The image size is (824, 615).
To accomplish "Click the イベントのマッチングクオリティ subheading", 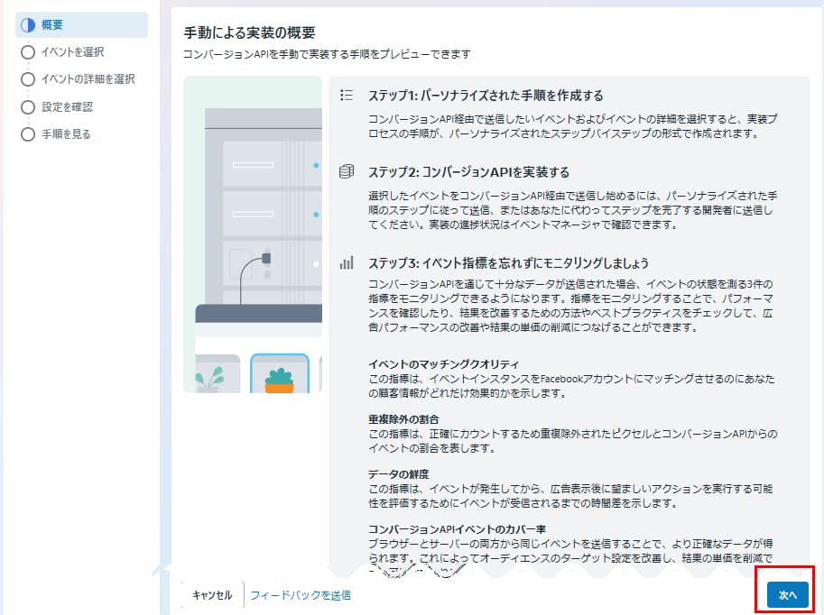I will 443,364.
